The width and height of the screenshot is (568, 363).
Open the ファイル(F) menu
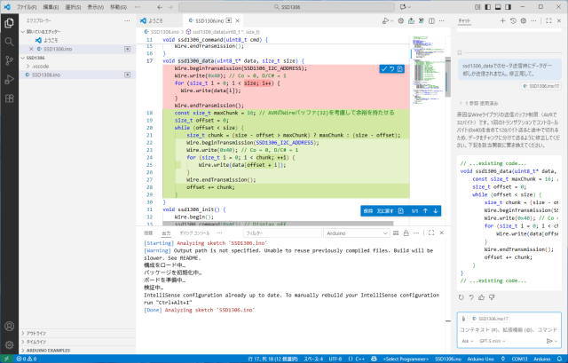tap(28, 6)
